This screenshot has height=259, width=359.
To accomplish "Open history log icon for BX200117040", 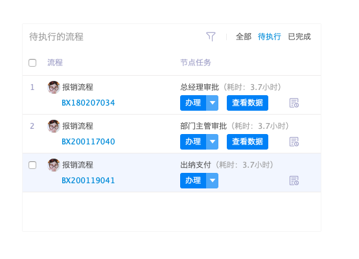I will click(x=294, y=142).
